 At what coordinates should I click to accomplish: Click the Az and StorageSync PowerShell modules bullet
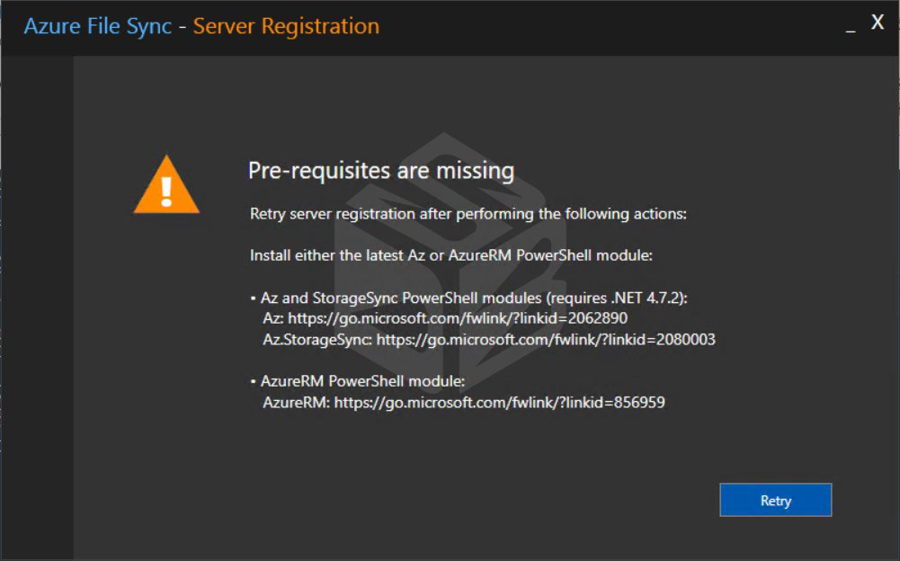pos(469,298)
